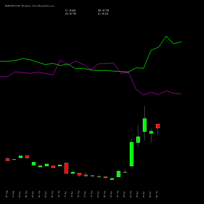This screenshot has height=204, width=204.
Task: Select the green candle above 29 Sep
Action: pyautogui.click(x=138, y=140)
